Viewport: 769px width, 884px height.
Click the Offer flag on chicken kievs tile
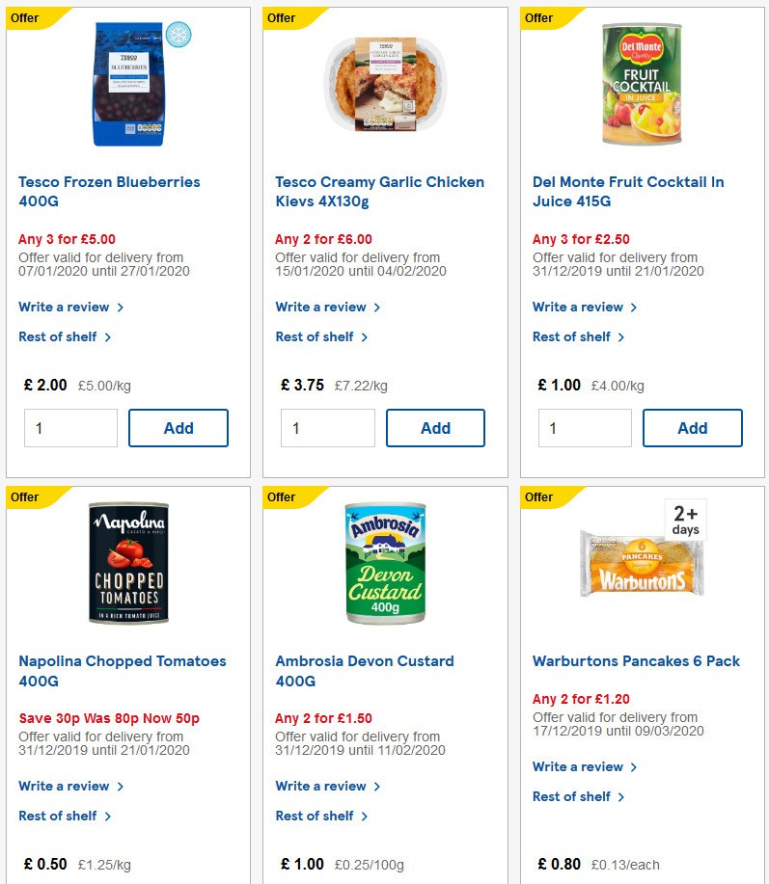click(279, 15)
